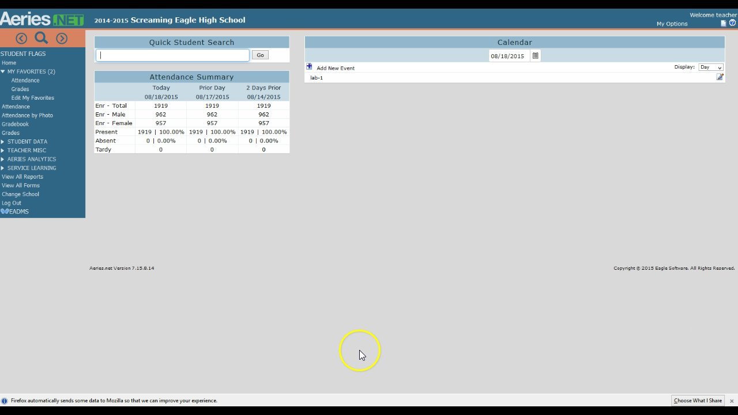The height and width of the screenshot is (415, 738).
Task: Click the Add New Event plus icon
Action: coord(309,66)
